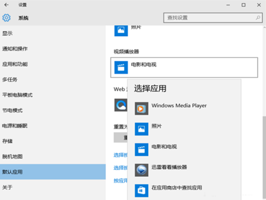This screenshot has width=266, height=200.
Task: Click the back arrow in Settings title bar
Action: click(x=6, y=5)
